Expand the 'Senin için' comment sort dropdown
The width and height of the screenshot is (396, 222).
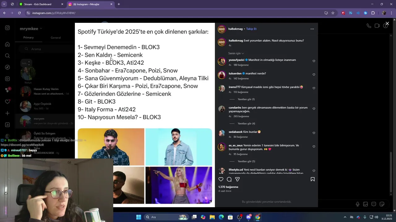tap(236, 53)
